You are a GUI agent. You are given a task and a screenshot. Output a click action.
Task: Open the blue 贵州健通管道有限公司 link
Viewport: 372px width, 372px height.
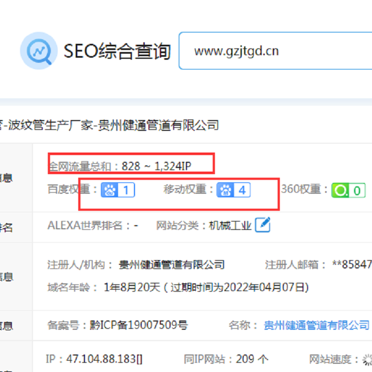tap(316, 325)
